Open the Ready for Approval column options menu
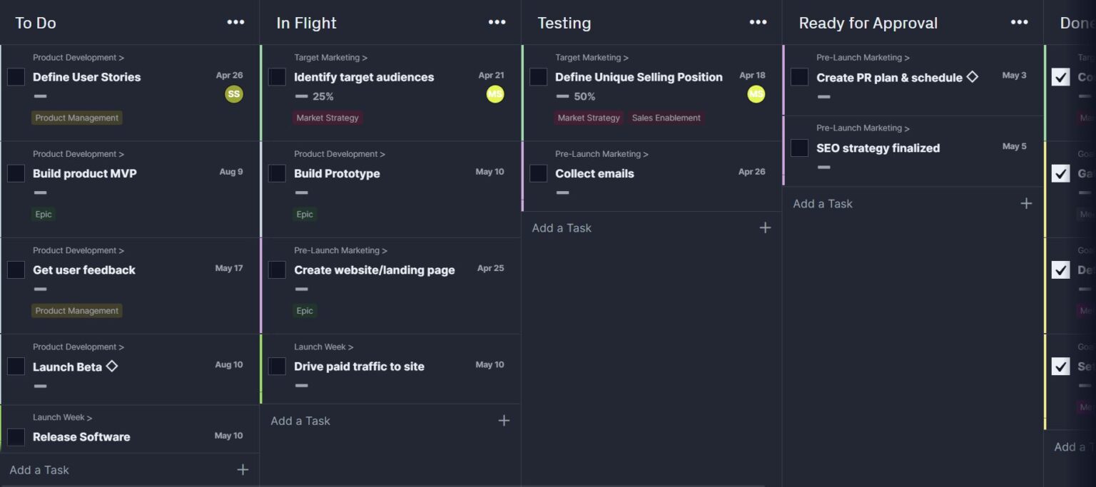The width and height of the screenshot is (1096, 487). point(1019,21)
